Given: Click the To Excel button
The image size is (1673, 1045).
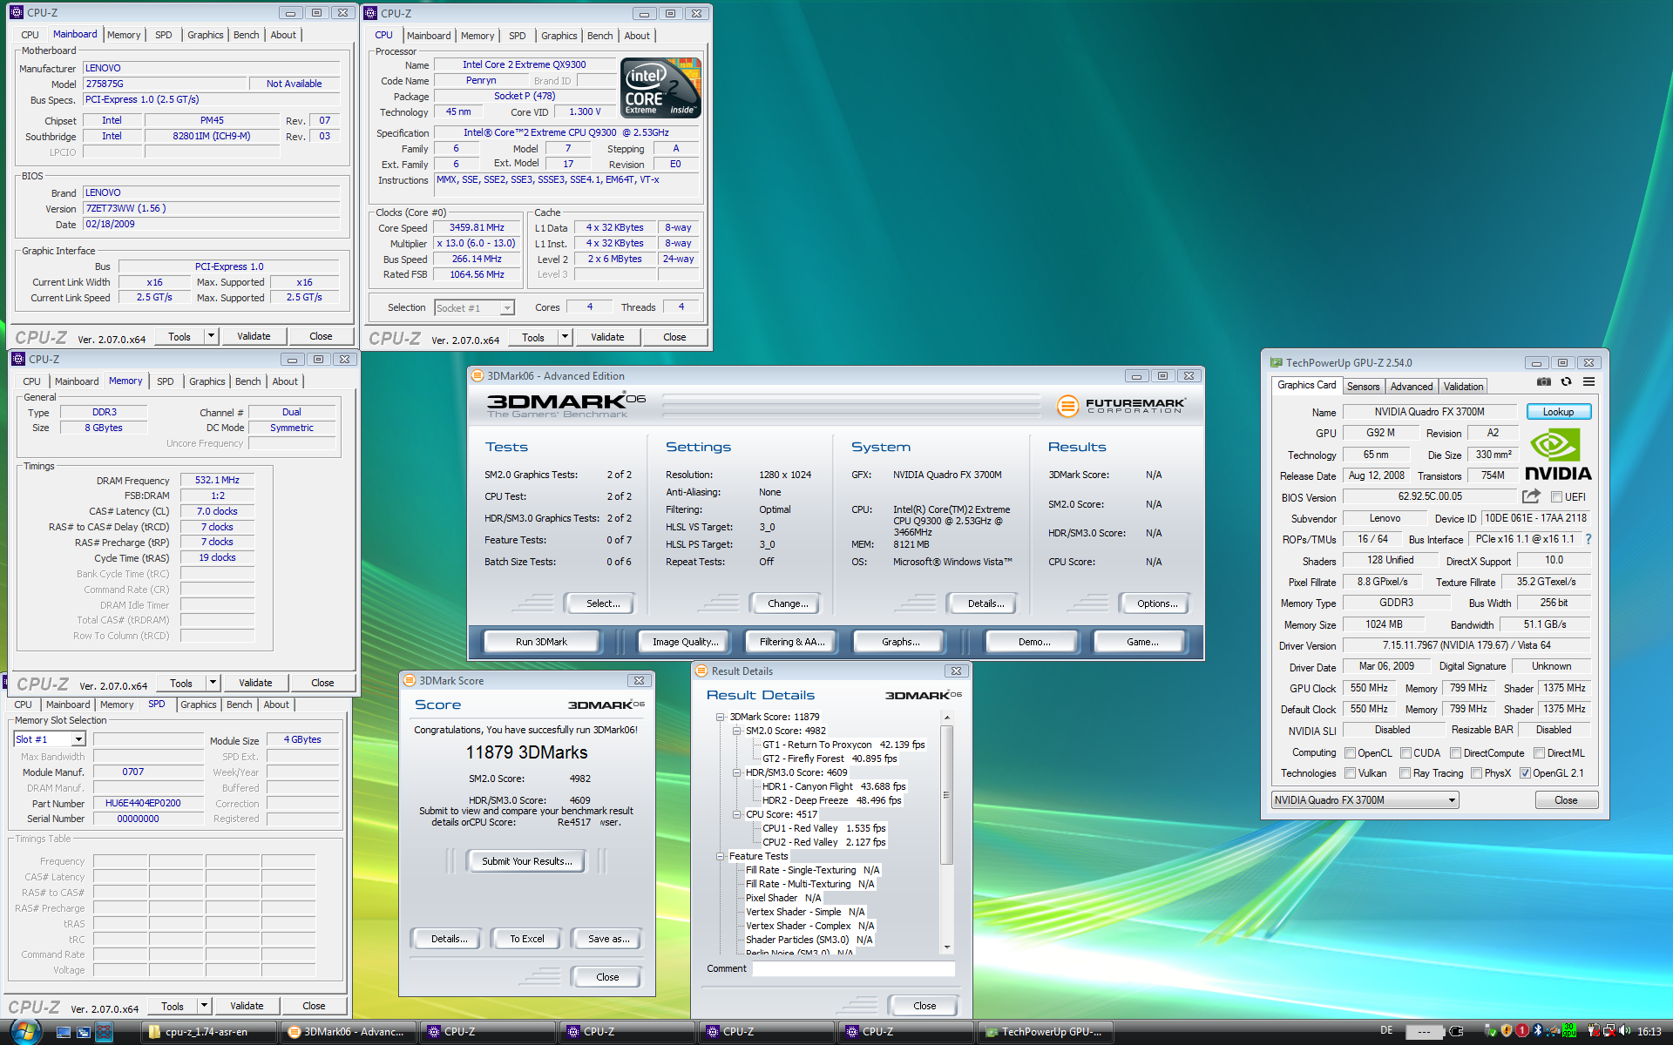Looking at the screenshot, I should click(527, 939).
